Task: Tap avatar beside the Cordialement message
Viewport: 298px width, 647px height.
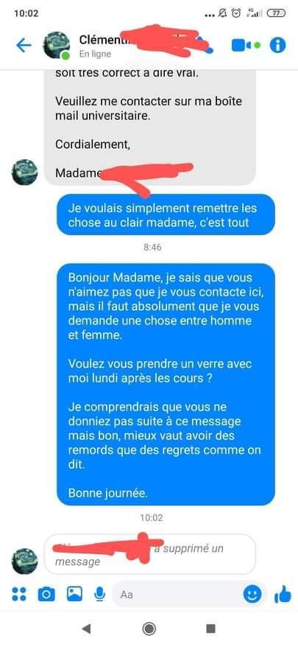Action: (x=24, y=172)
